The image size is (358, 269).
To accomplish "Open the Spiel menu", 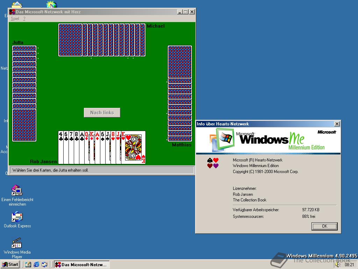I will pyautogui.click(x=15, y=19).
